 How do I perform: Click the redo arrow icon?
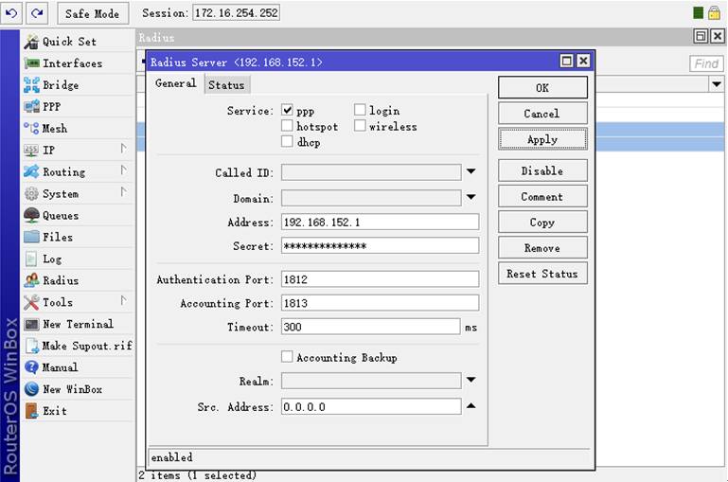tap(37, 13)
